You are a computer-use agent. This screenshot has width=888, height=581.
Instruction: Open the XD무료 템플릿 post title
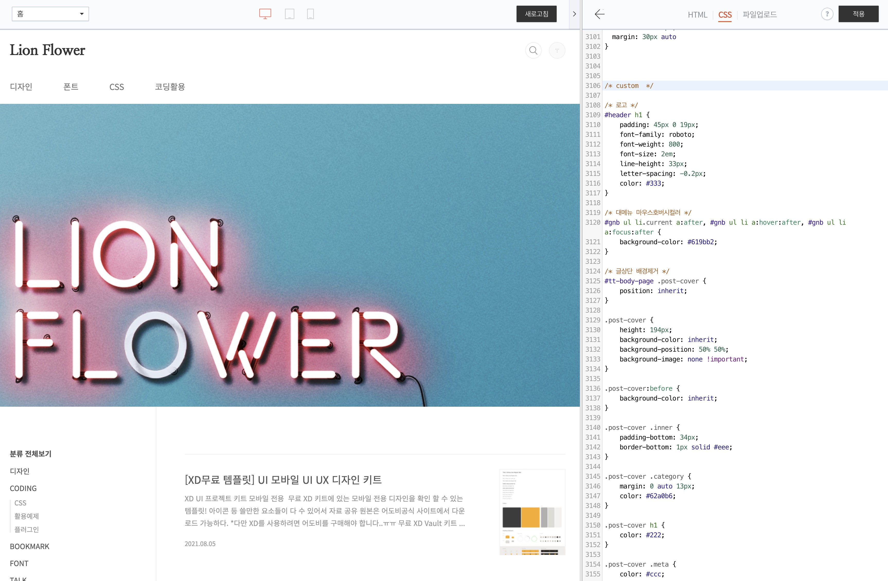(283, 479)
